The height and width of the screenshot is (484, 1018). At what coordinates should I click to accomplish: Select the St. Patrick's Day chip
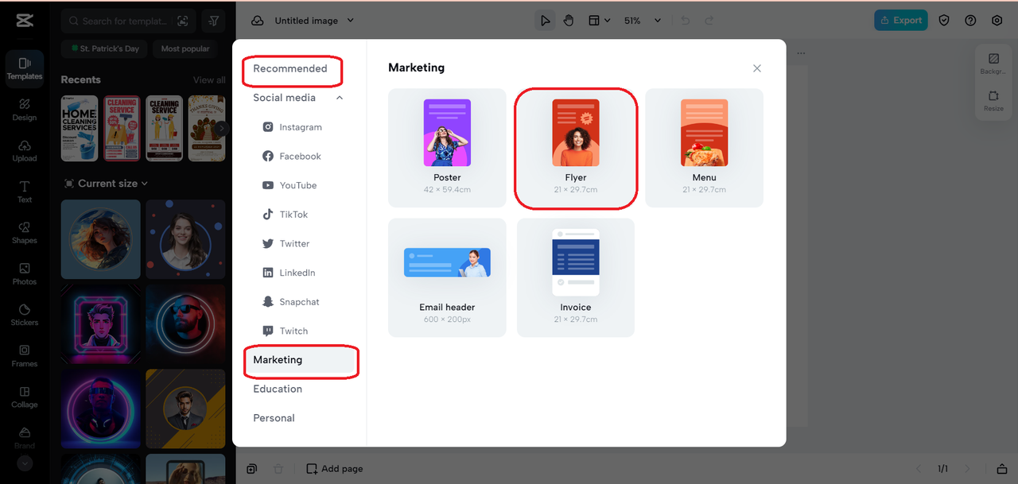(x=104, y=48)
